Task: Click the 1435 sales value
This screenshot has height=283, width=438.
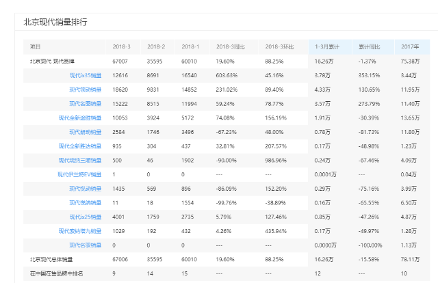Action: (118, 189)
